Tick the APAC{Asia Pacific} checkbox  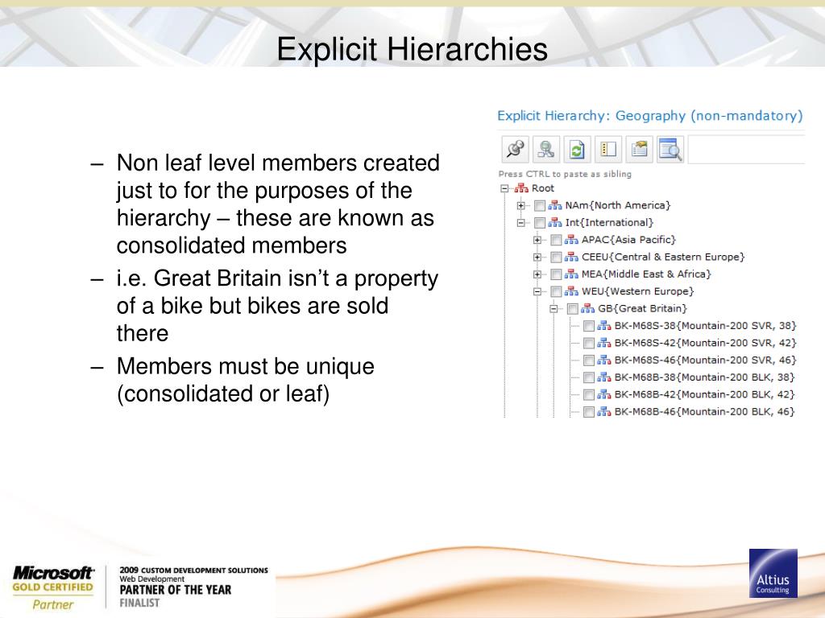click(x=556, y=240)
